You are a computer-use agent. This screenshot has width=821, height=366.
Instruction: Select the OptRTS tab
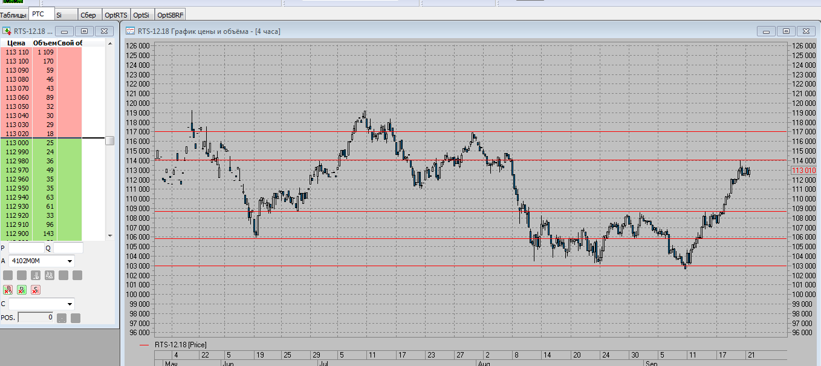click(x=115, y=14)
